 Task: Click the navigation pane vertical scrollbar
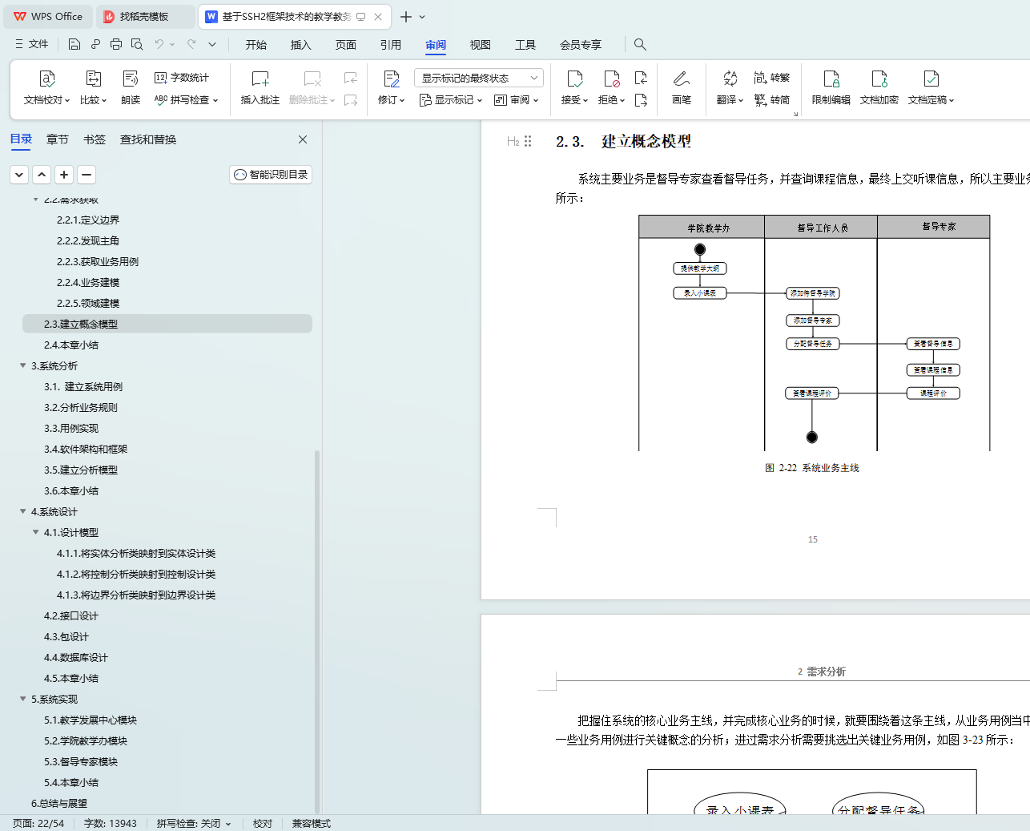pos(317,631)
